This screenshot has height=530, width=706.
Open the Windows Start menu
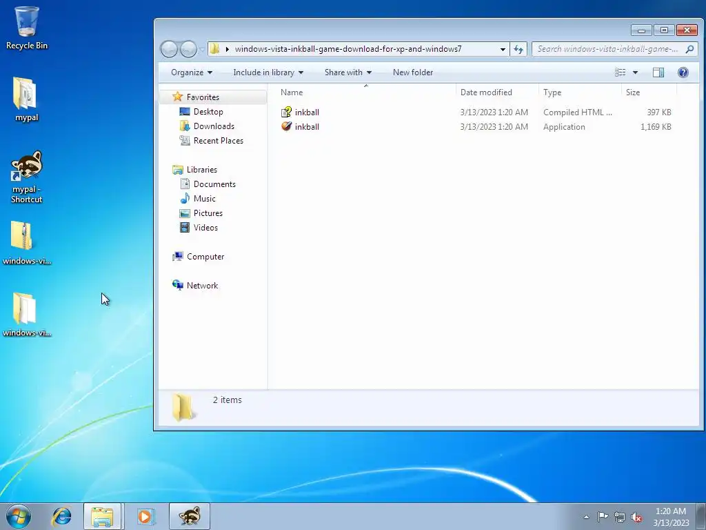[x=19, y=516]
